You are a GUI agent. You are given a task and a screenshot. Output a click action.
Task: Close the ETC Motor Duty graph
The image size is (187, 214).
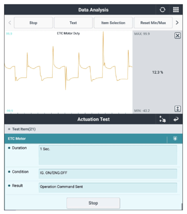pyautogui.click(x=177, y=35)
